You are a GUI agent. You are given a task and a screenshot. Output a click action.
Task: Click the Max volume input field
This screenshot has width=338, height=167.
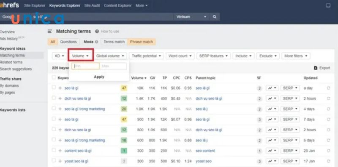pos(113,66)
